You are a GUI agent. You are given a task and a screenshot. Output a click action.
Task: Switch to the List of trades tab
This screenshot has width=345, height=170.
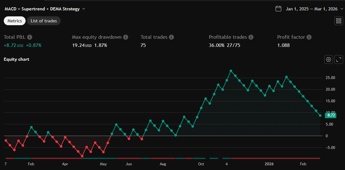point(44,21)
